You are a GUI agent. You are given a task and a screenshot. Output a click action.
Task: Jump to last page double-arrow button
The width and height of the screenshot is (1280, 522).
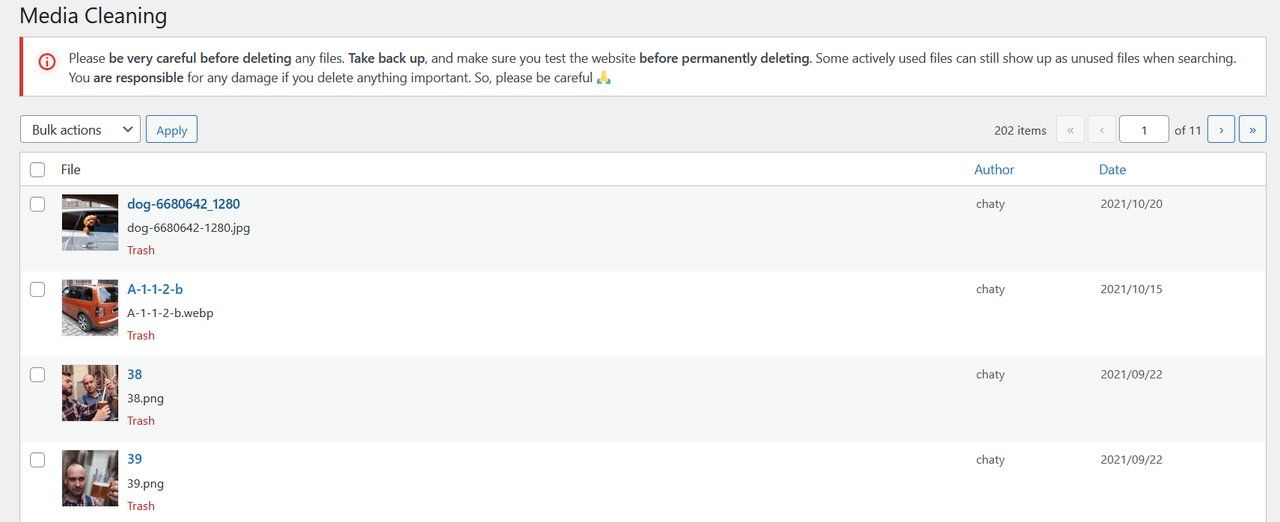click(1252, 129)
